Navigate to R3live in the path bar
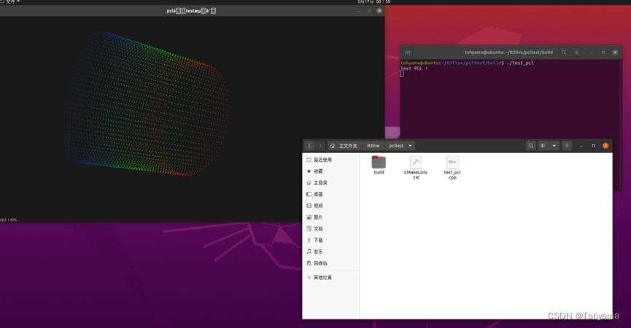The image size is (631, 328). 373,146
